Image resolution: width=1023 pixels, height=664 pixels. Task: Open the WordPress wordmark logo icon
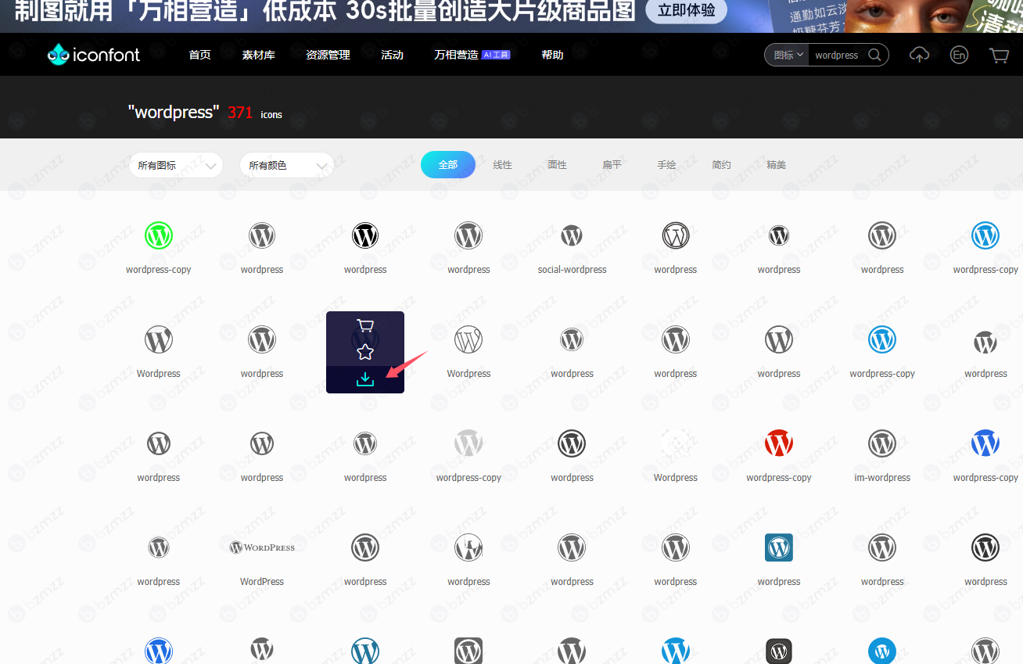click(262, 547)
